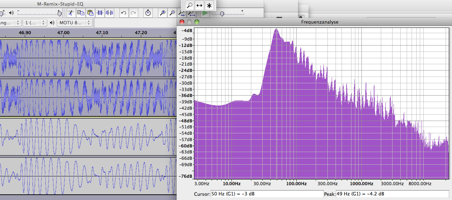This screenshot has width=452, height=200.
Task: Adjust the output volume slider thumb
Action: (59, 13)
